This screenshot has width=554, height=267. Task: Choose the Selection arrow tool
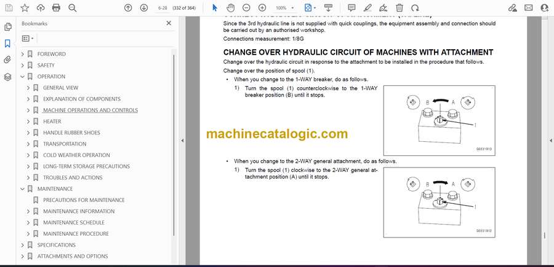pos(214,8)
